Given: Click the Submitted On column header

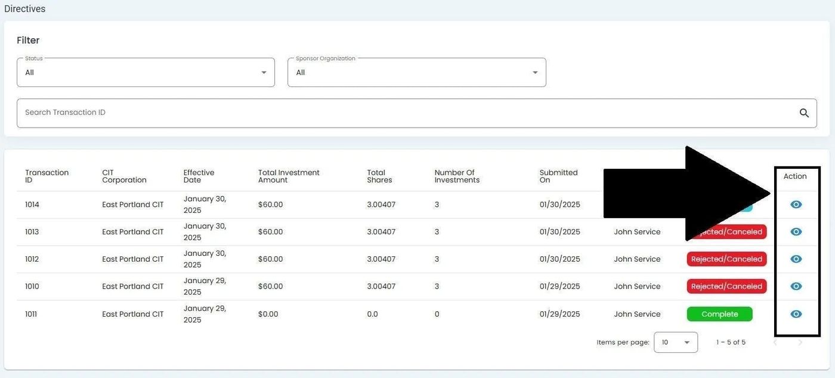Looking at the screenshot, I should pos(558,176).
